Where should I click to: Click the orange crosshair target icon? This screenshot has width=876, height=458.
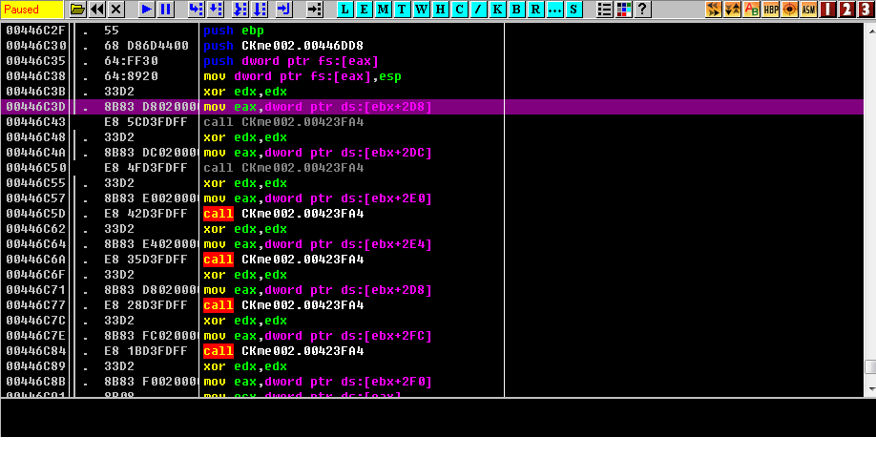[x=789, y=9]
